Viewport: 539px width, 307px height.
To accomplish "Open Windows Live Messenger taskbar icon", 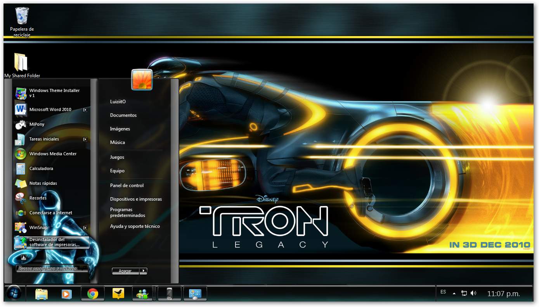I will pos(143,294).
